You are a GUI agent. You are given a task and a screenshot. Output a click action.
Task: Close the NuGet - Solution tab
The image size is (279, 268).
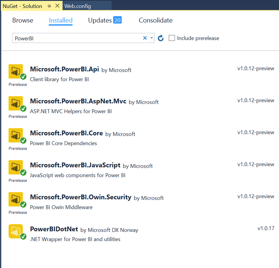point(57,6)
